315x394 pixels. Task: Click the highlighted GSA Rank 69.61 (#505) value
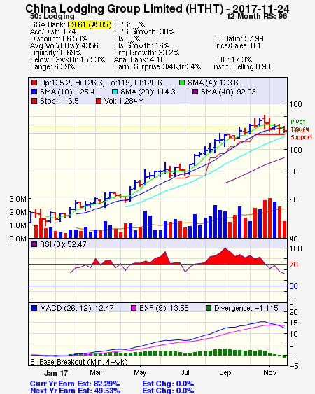89,24
